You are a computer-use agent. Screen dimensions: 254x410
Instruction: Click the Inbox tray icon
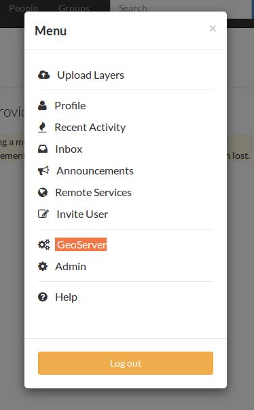click(43, 149)
